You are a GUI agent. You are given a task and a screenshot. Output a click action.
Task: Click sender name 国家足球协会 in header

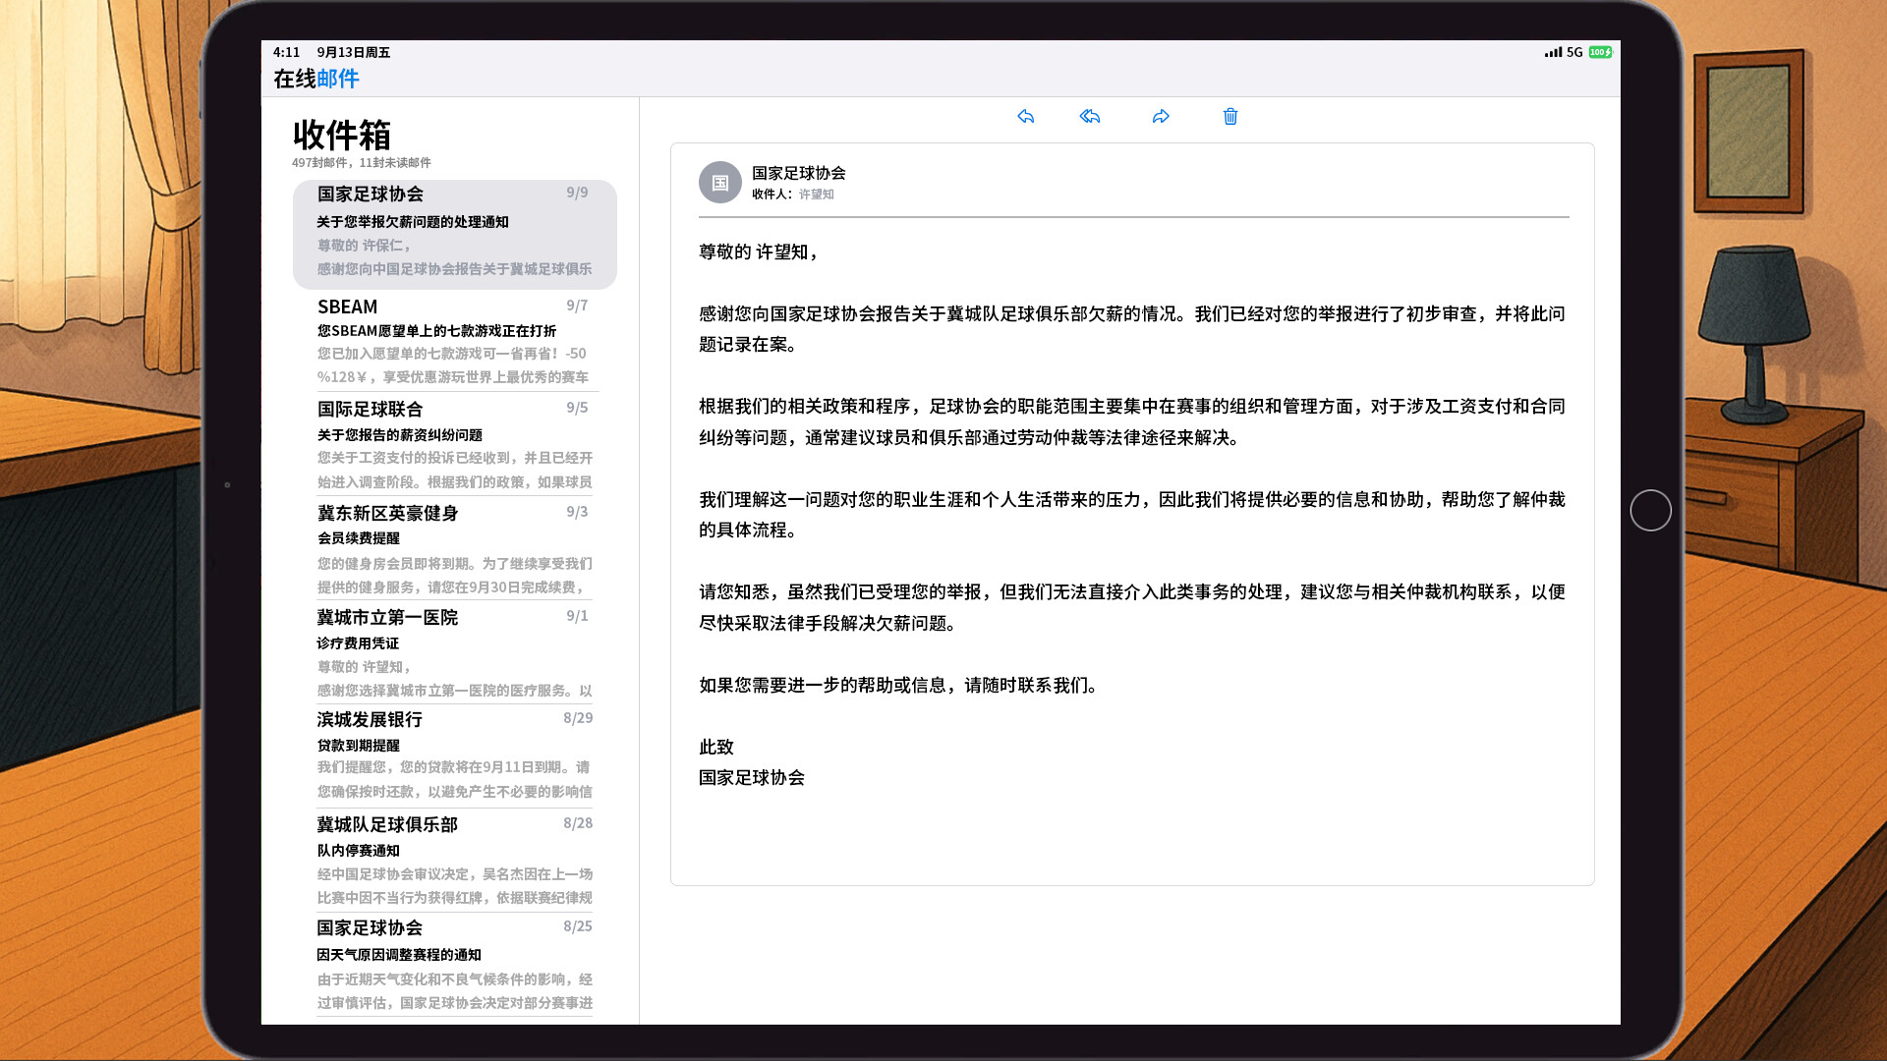click(x=798, y=173)
